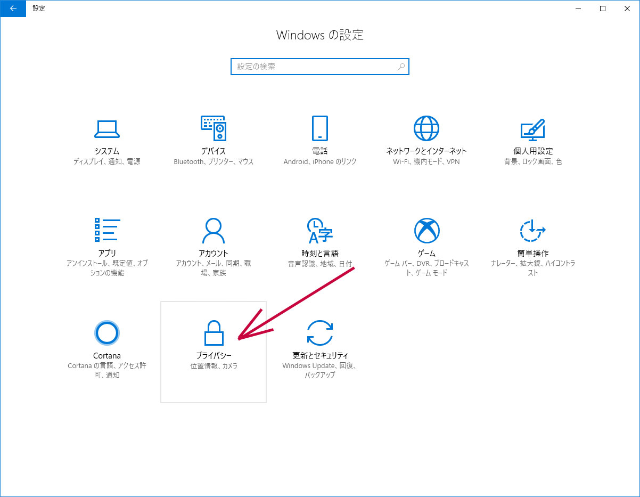Click the 電話 label

[x=320, y=151]
